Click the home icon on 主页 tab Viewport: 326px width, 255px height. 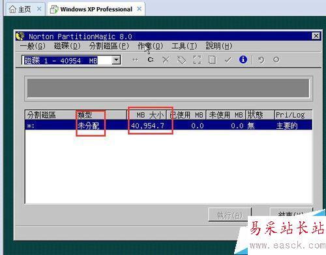click(x=12, y=9)
